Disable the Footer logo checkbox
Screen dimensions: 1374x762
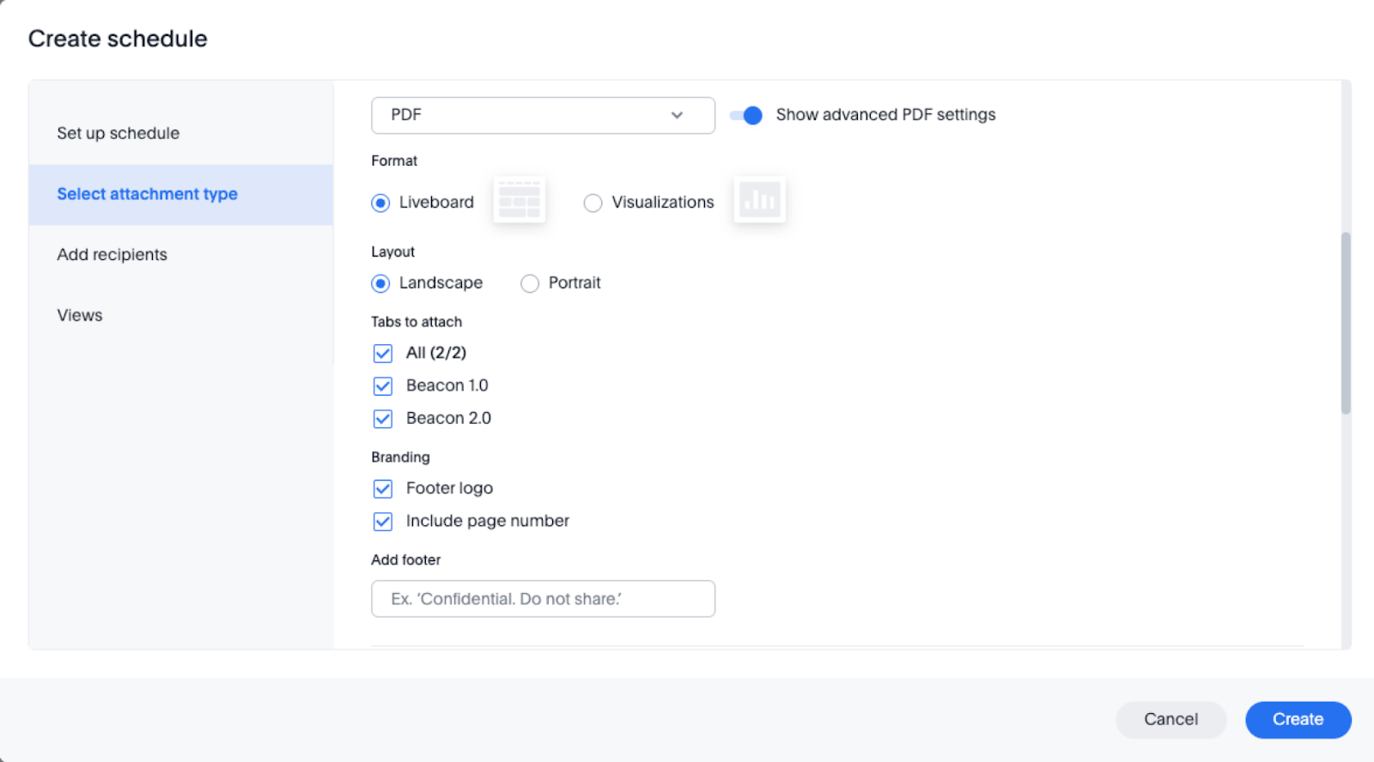point(383,489)
